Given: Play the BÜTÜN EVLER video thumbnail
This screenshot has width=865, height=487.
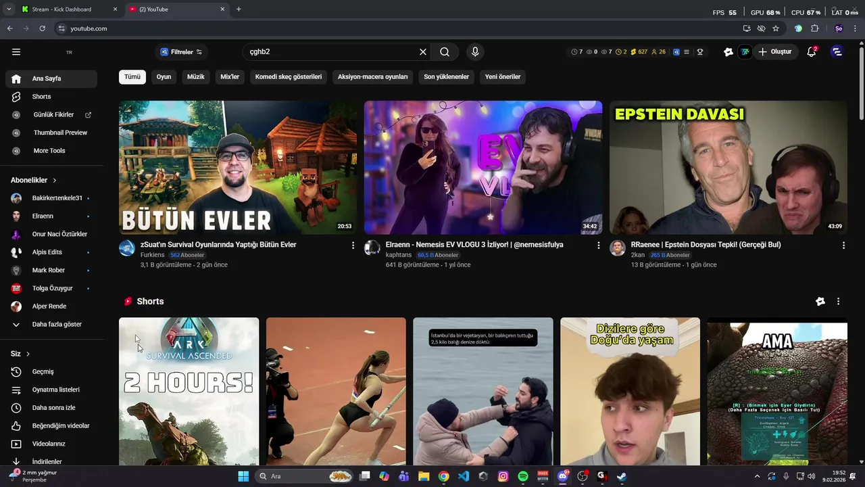Looking at the screenshot, I should [238, 168].
